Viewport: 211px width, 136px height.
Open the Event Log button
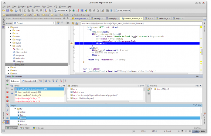point(197,128)
